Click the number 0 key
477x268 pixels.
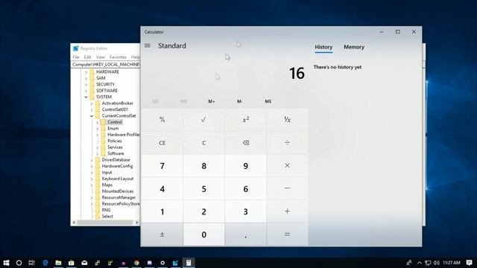(x=203, y=234)
